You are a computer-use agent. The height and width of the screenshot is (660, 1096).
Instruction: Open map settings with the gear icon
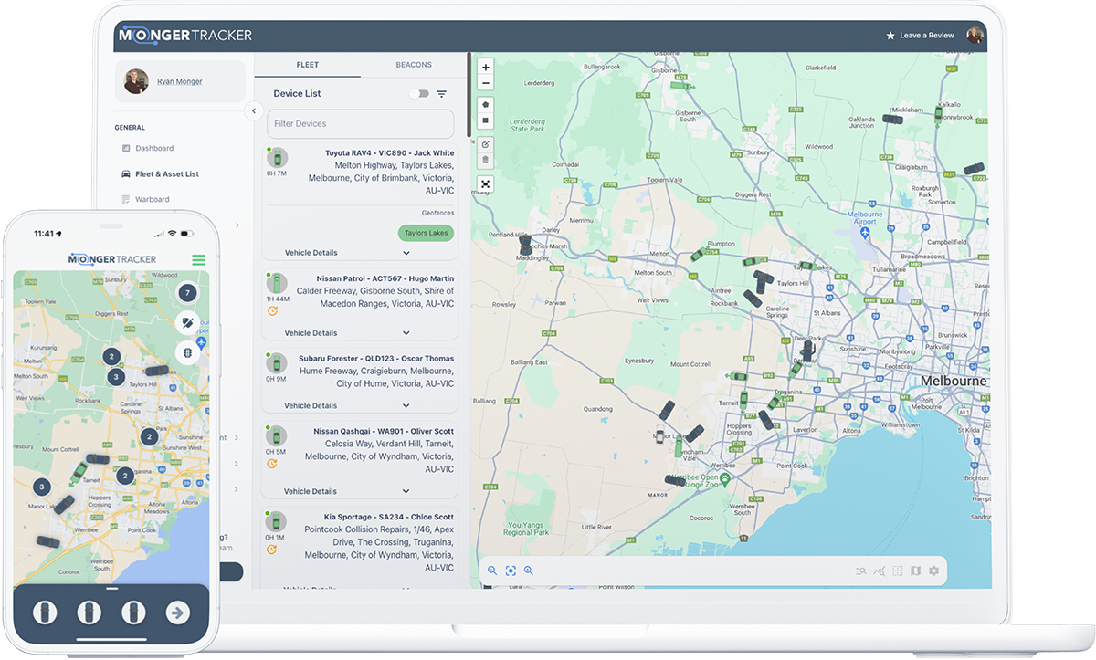click(933, 571)
